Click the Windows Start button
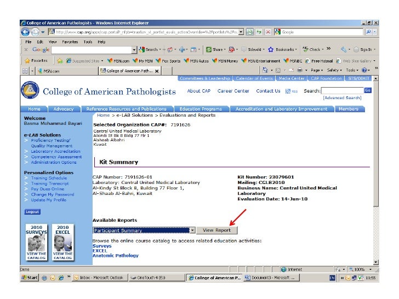Image resolution: width=399 pixels, height=299 pixels. tap(30, 278)
